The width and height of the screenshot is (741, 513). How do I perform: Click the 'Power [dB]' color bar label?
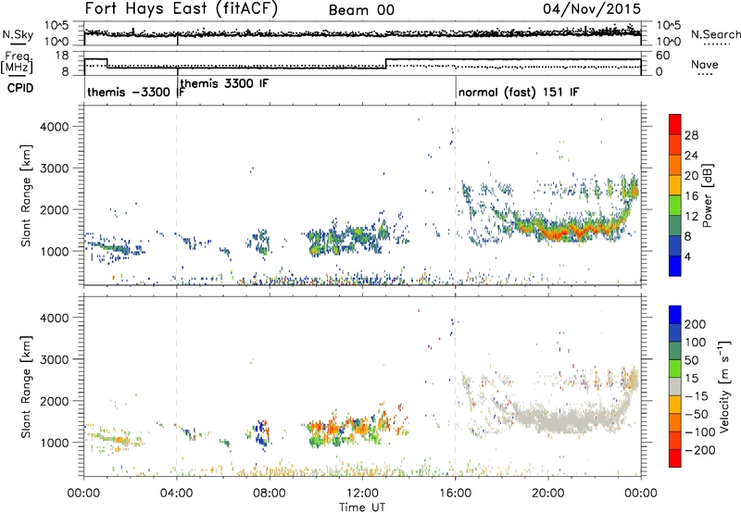point(707,195)
